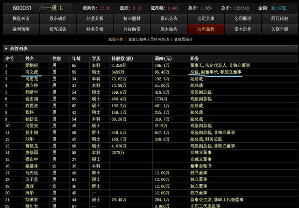This screenshot has height=208, width=299.
Task: Click the 最新价 value 22.96
Action: click(x=105, y=8)
